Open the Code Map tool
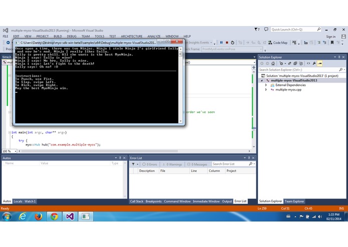The image size is (348, 247). click(277, 42)
